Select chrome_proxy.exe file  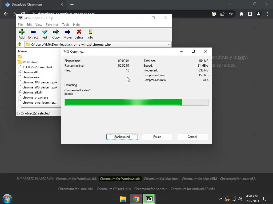pyautogui.click(x=35, y=97)
